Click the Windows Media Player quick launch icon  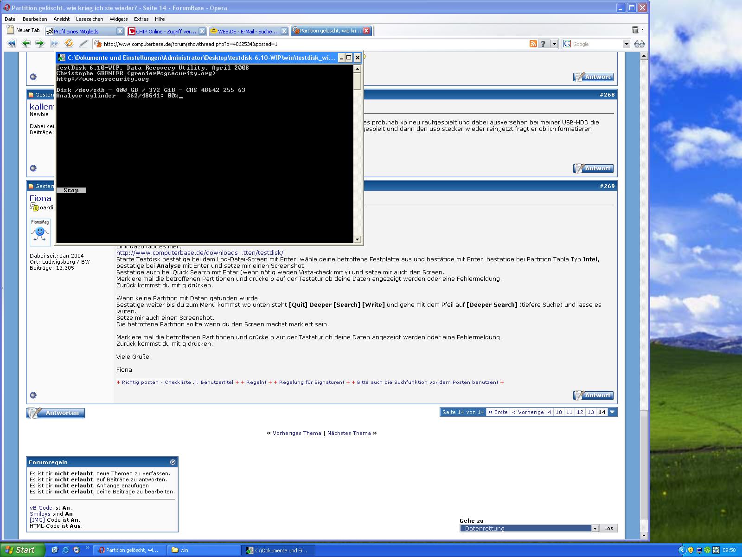pos(76,550)
